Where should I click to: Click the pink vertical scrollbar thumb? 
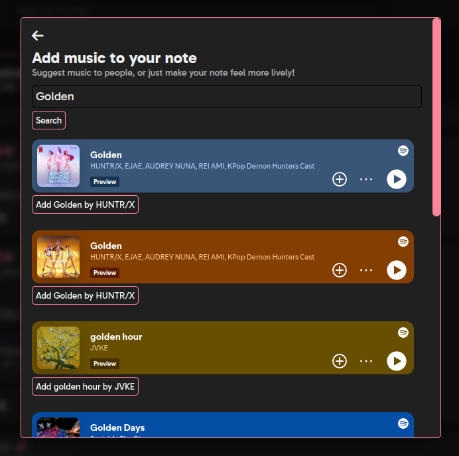click(436, 117)
